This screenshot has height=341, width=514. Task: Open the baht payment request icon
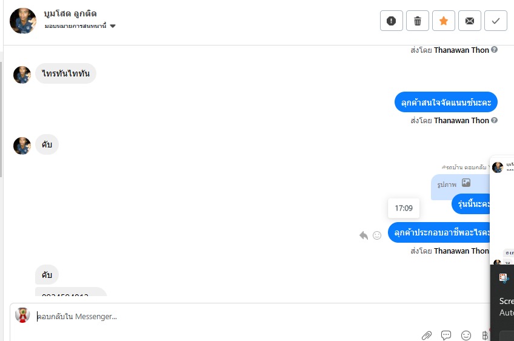(485, 335)
